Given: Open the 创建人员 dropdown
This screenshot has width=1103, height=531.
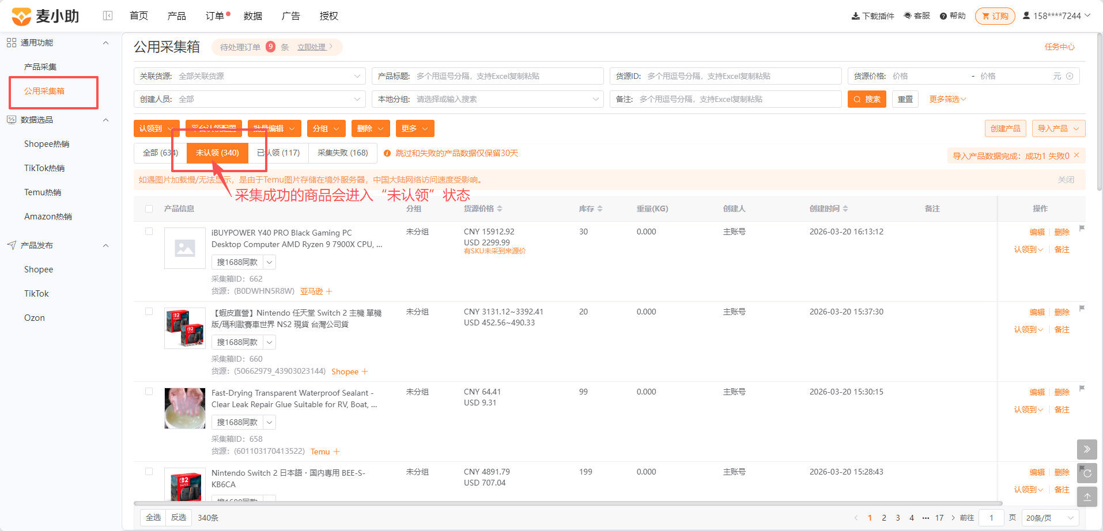Looking at the screenshot, I should pyautogui.click(x=250, y=99).
